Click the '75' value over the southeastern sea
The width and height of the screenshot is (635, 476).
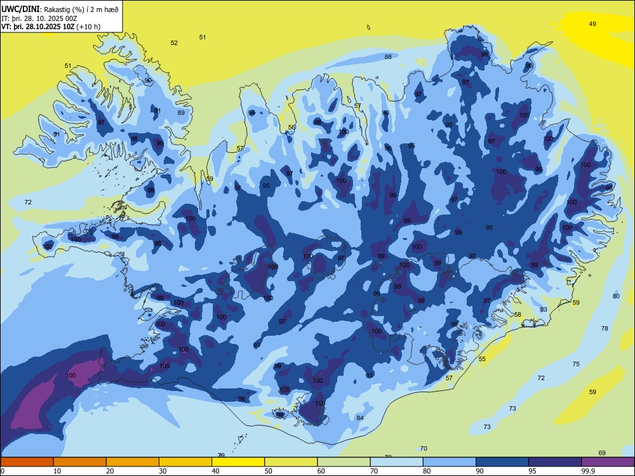coord(576,364)
